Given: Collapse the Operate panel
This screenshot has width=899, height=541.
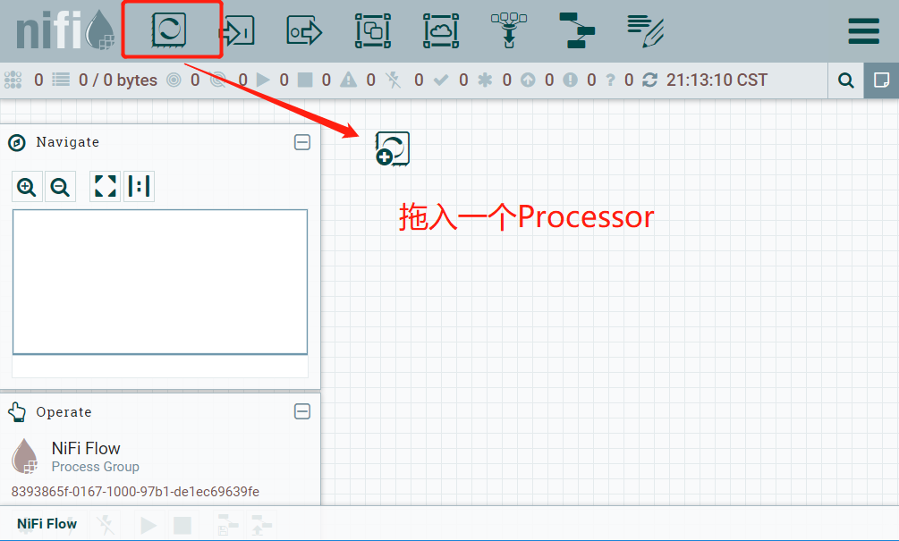Looking at the screenshot, I should click(x=302, y=411).
